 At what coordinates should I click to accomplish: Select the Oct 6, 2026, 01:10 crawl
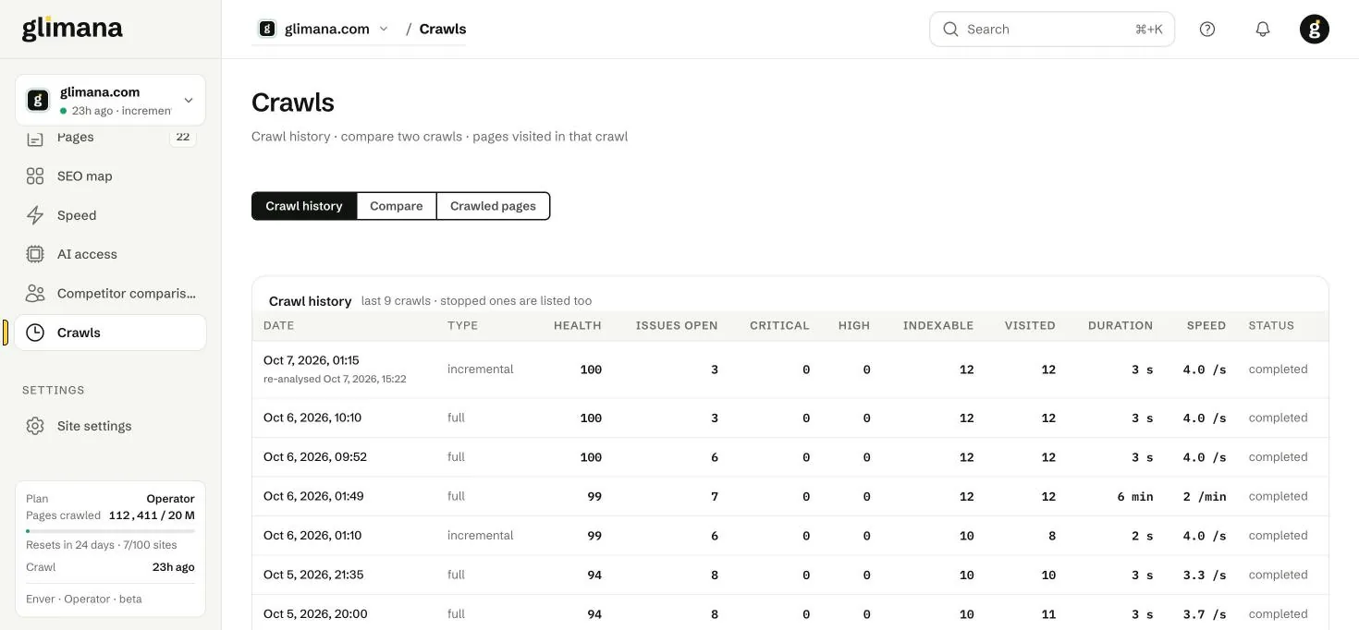coord(790,536)
